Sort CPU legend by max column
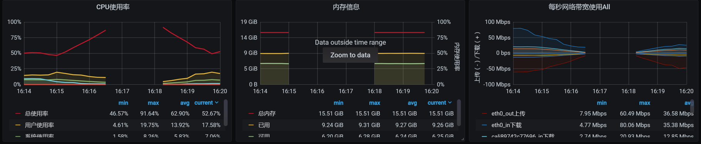 153,103
